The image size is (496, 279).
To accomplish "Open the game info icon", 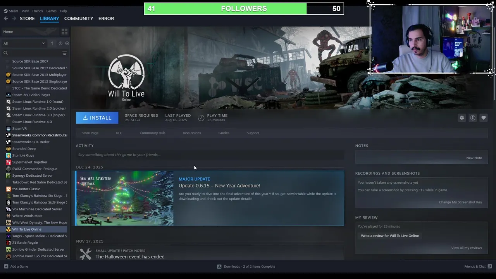I will coord(472,118).
